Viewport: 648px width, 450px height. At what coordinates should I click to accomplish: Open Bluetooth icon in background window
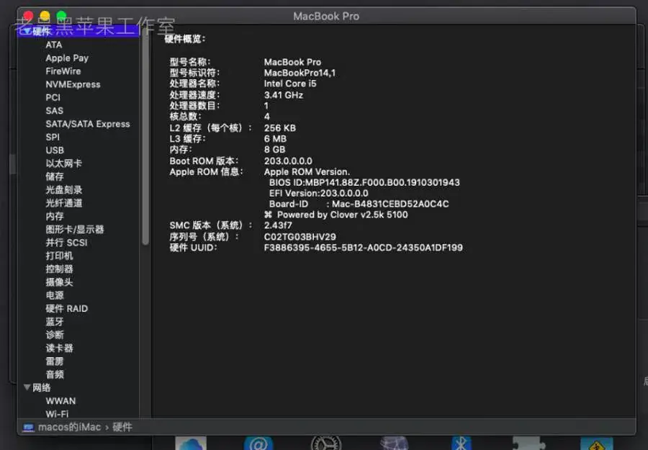462,443
